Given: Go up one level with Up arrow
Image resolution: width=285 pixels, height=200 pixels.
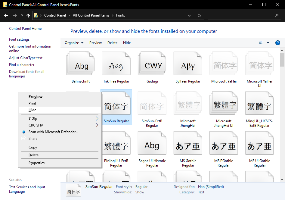Looking at the screenshot, I should (28, 15).
